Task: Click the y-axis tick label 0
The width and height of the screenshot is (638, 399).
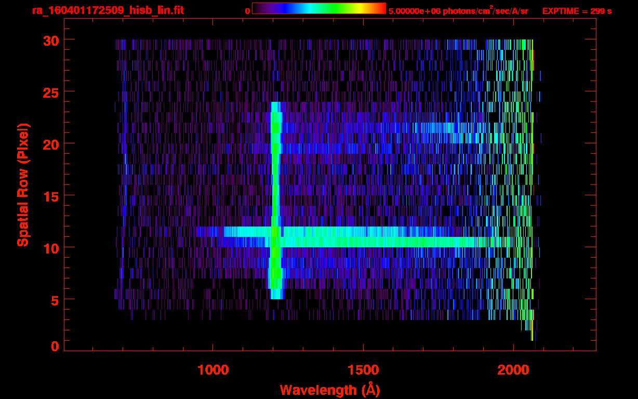Action: point(54,346)
